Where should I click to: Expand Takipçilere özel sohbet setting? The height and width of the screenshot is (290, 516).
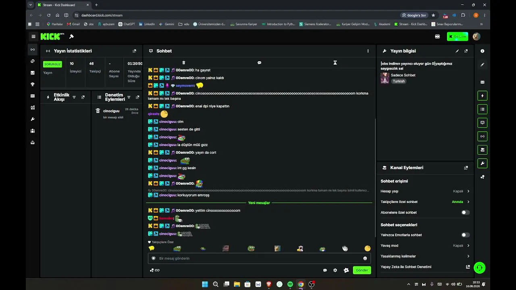tap(425, 202)
